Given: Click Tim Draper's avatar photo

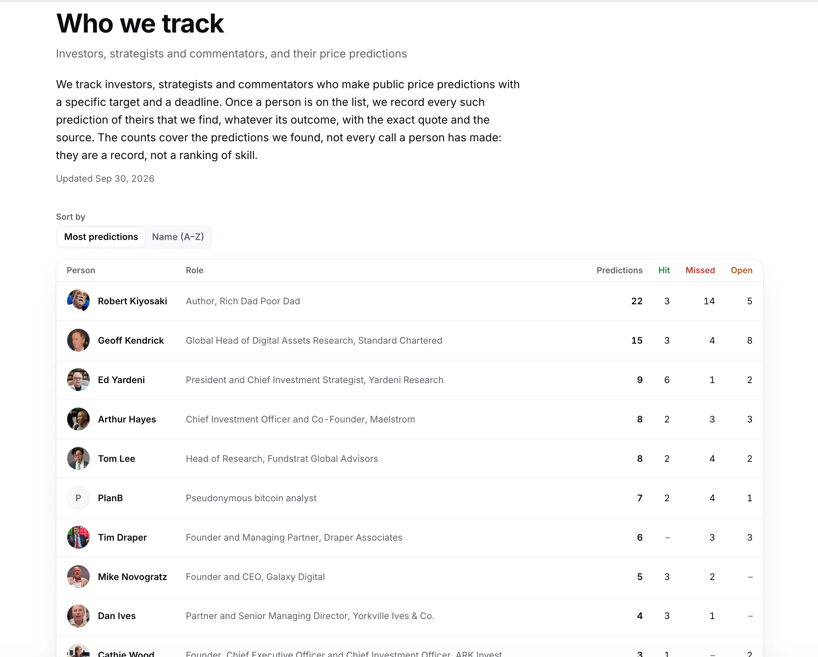Looking at the screenshot, I should [78, 537].
